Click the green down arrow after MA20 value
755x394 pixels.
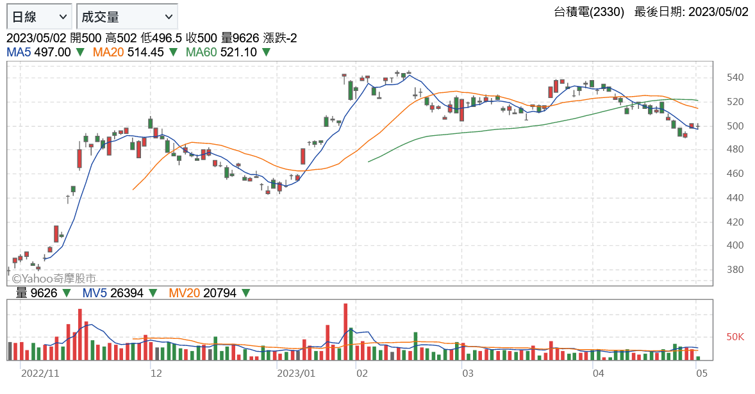(173, 52)
